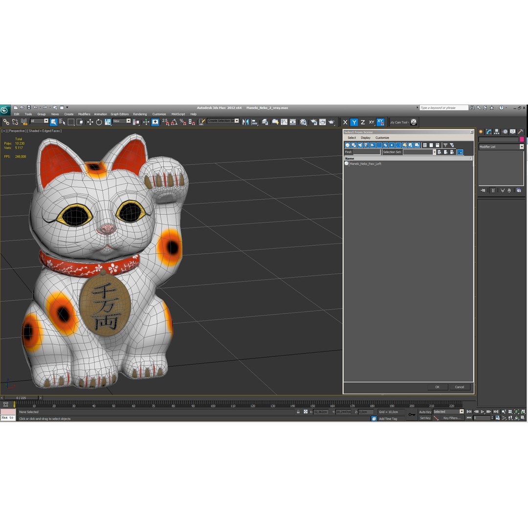Click the Mirror tool icon

pos(245,122)
